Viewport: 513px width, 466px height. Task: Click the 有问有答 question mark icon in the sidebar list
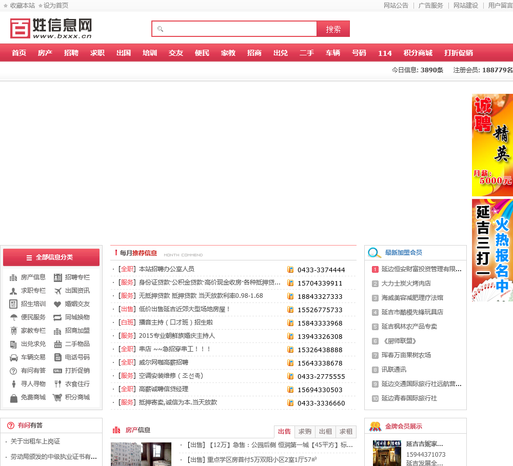coord(13,371)
